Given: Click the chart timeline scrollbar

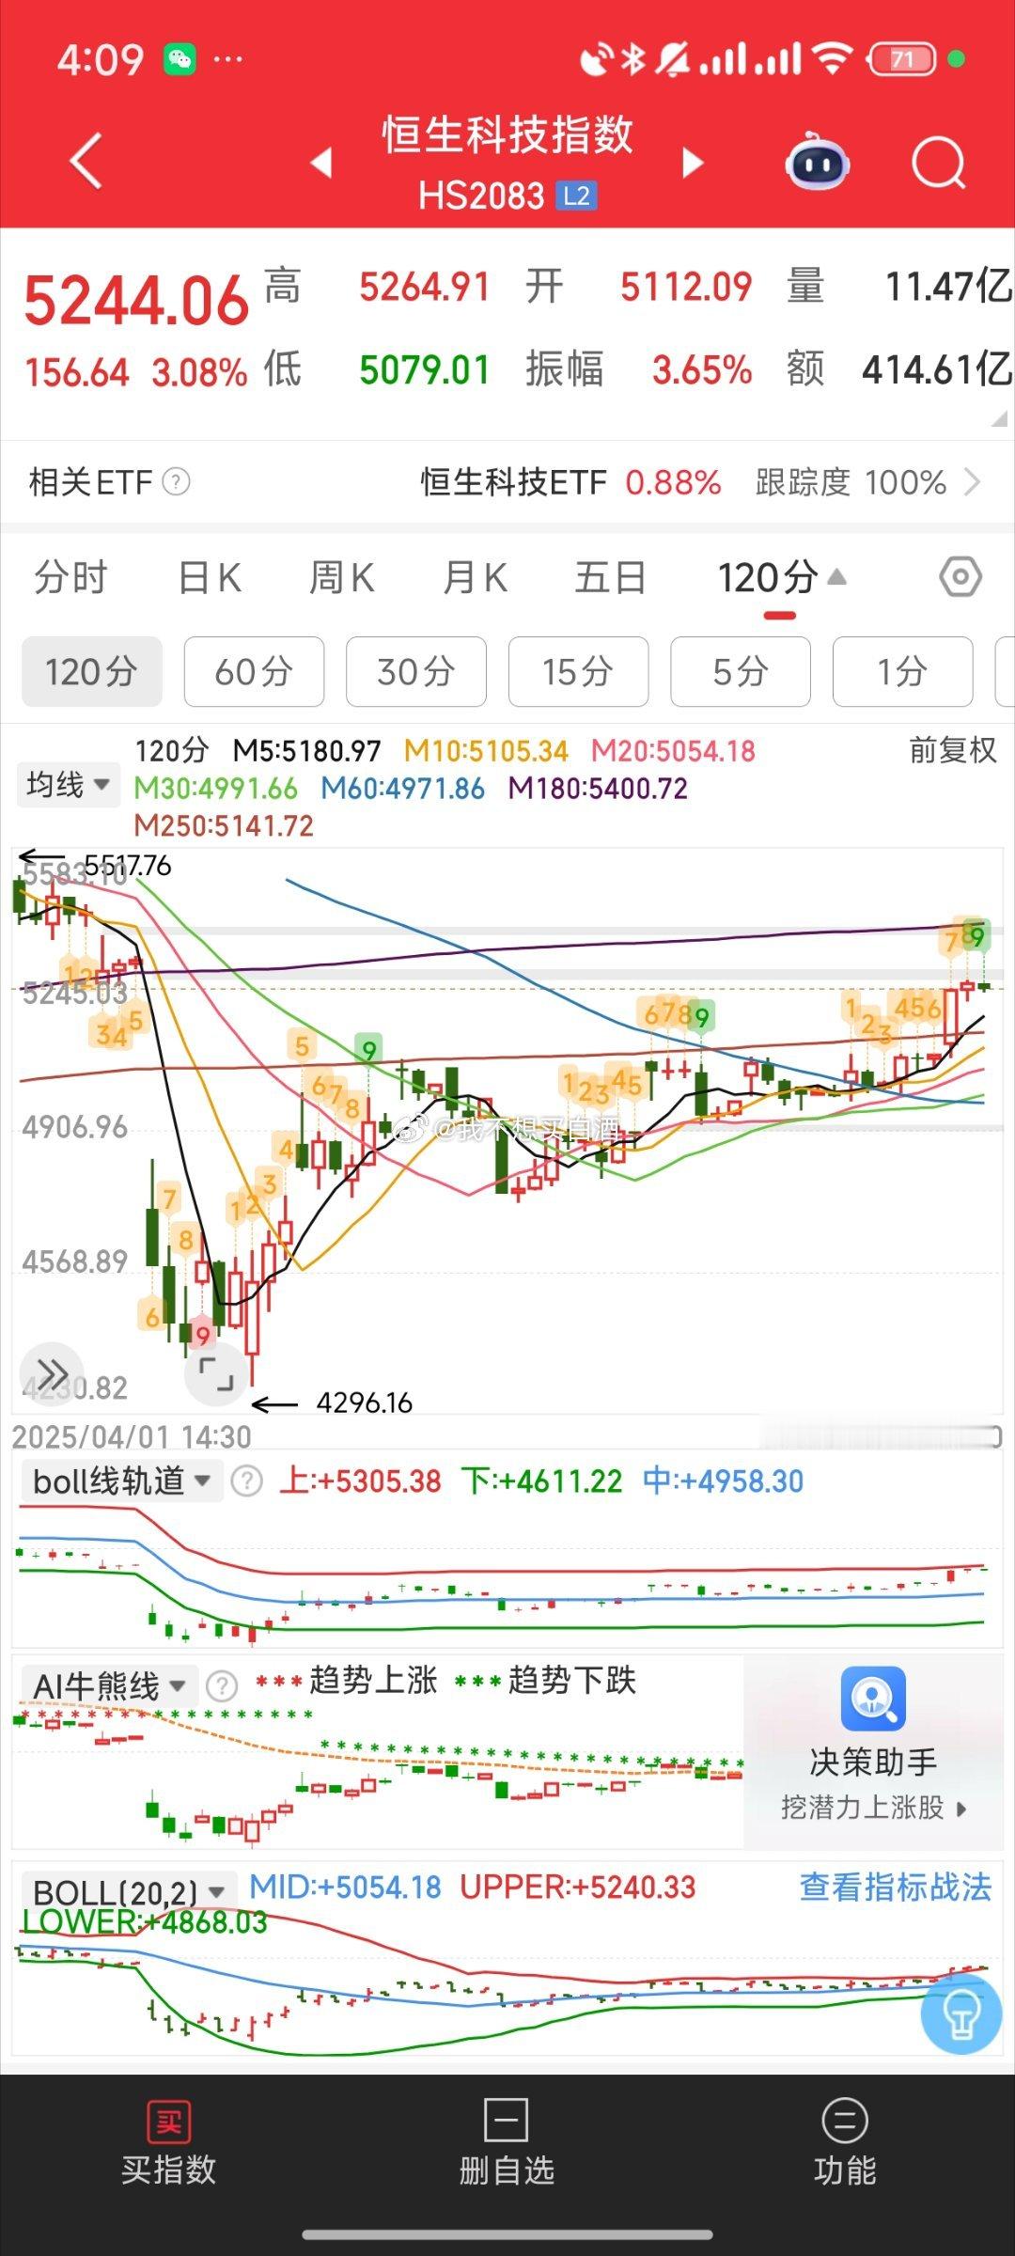Looking at the screenshot, I should pos(882,1435).
